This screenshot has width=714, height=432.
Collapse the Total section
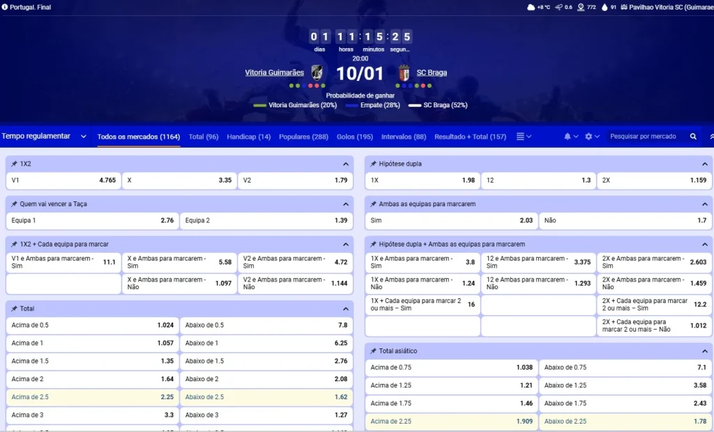346,309
